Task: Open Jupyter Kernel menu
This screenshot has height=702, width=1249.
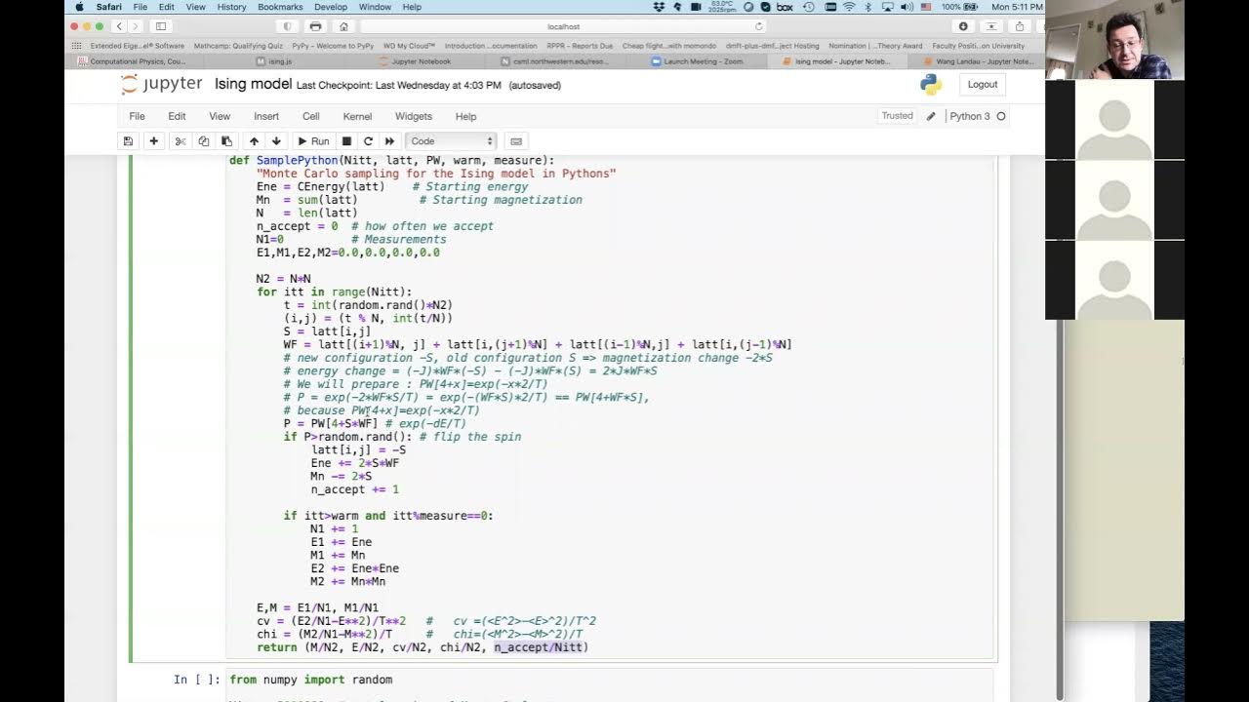Action: pos(357,116)
